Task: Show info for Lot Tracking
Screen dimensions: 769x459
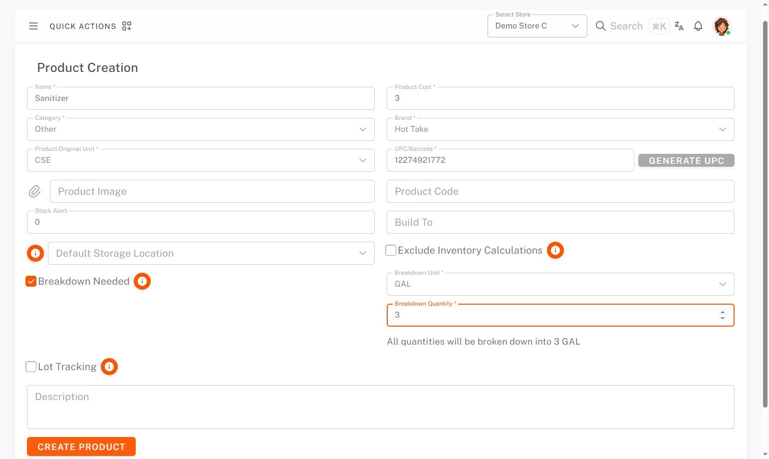Action: tap(109, 367)
